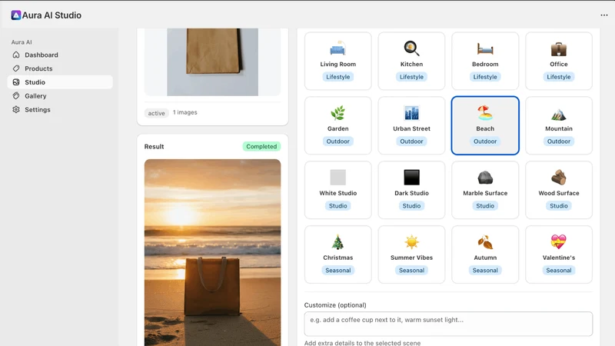Click the 'active' status label
The height and width of the screenshot is (346, 615).
[157, 113]
